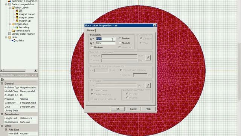Close the Block Label Properties dialog
Image resolution: width=241 pixels, height=136 pixels.
coord(155,25)
